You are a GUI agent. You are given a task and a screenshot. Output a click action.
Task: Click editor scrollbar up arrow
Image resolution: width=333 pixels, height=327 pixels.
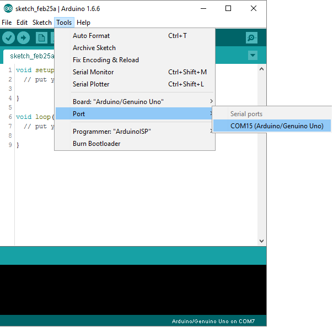click(262, 69)
